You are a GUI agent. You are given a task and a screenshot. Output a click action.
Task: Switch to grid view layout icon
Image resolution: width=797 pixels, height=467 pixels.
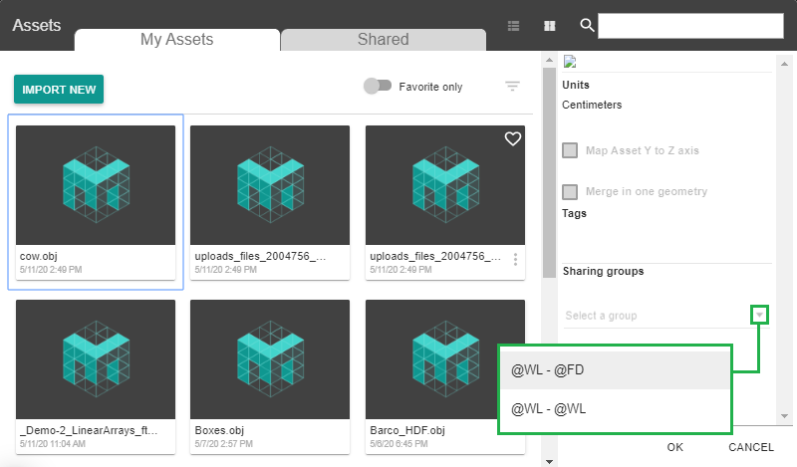549,26
